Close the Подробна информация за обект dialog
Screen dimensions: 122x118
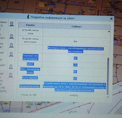[x=111, y=19]
